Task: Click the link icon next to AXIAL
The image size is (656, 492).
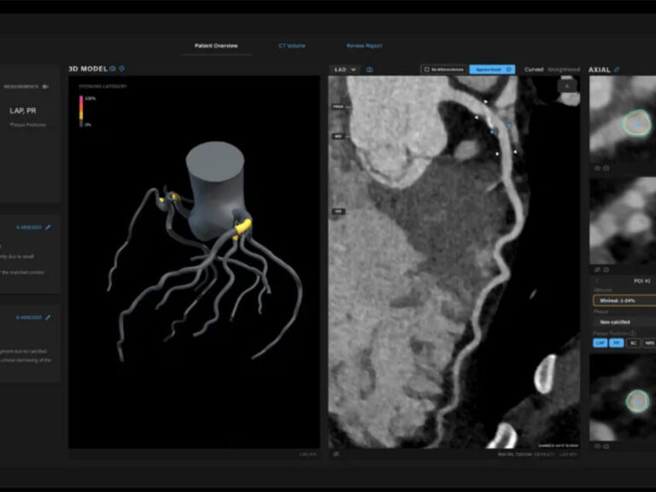Action: (618, 69)
